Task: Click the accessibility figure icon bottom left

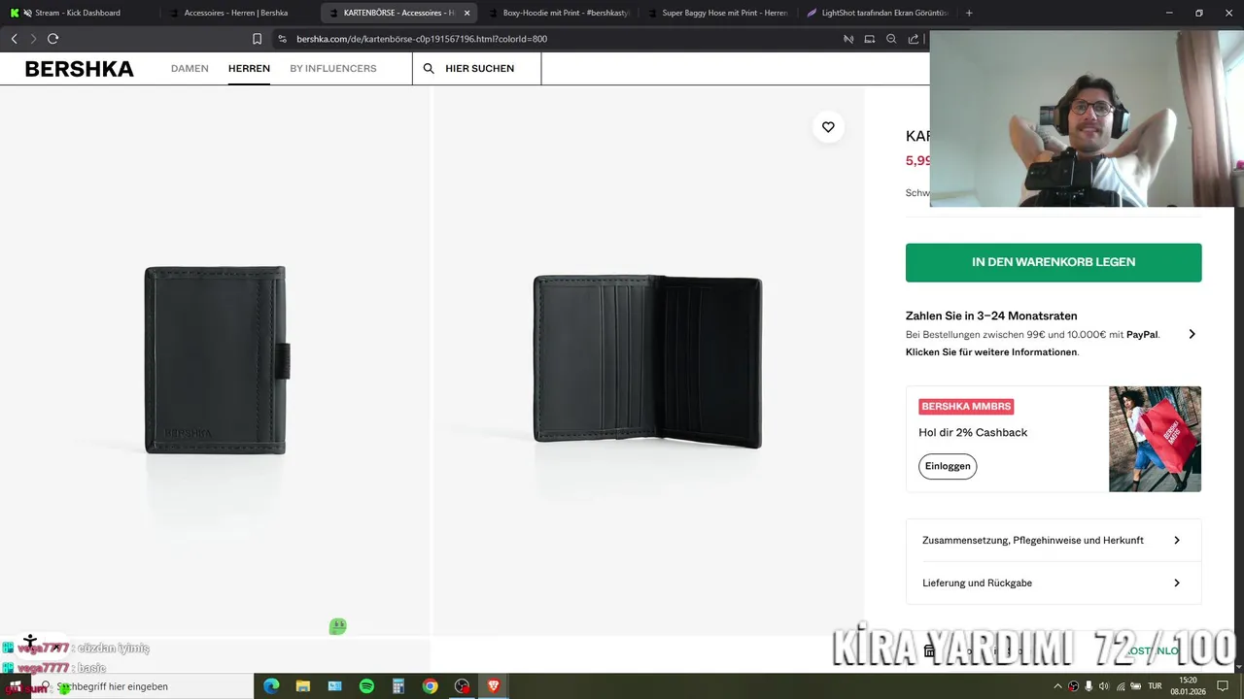Action: tap(30, 642)
